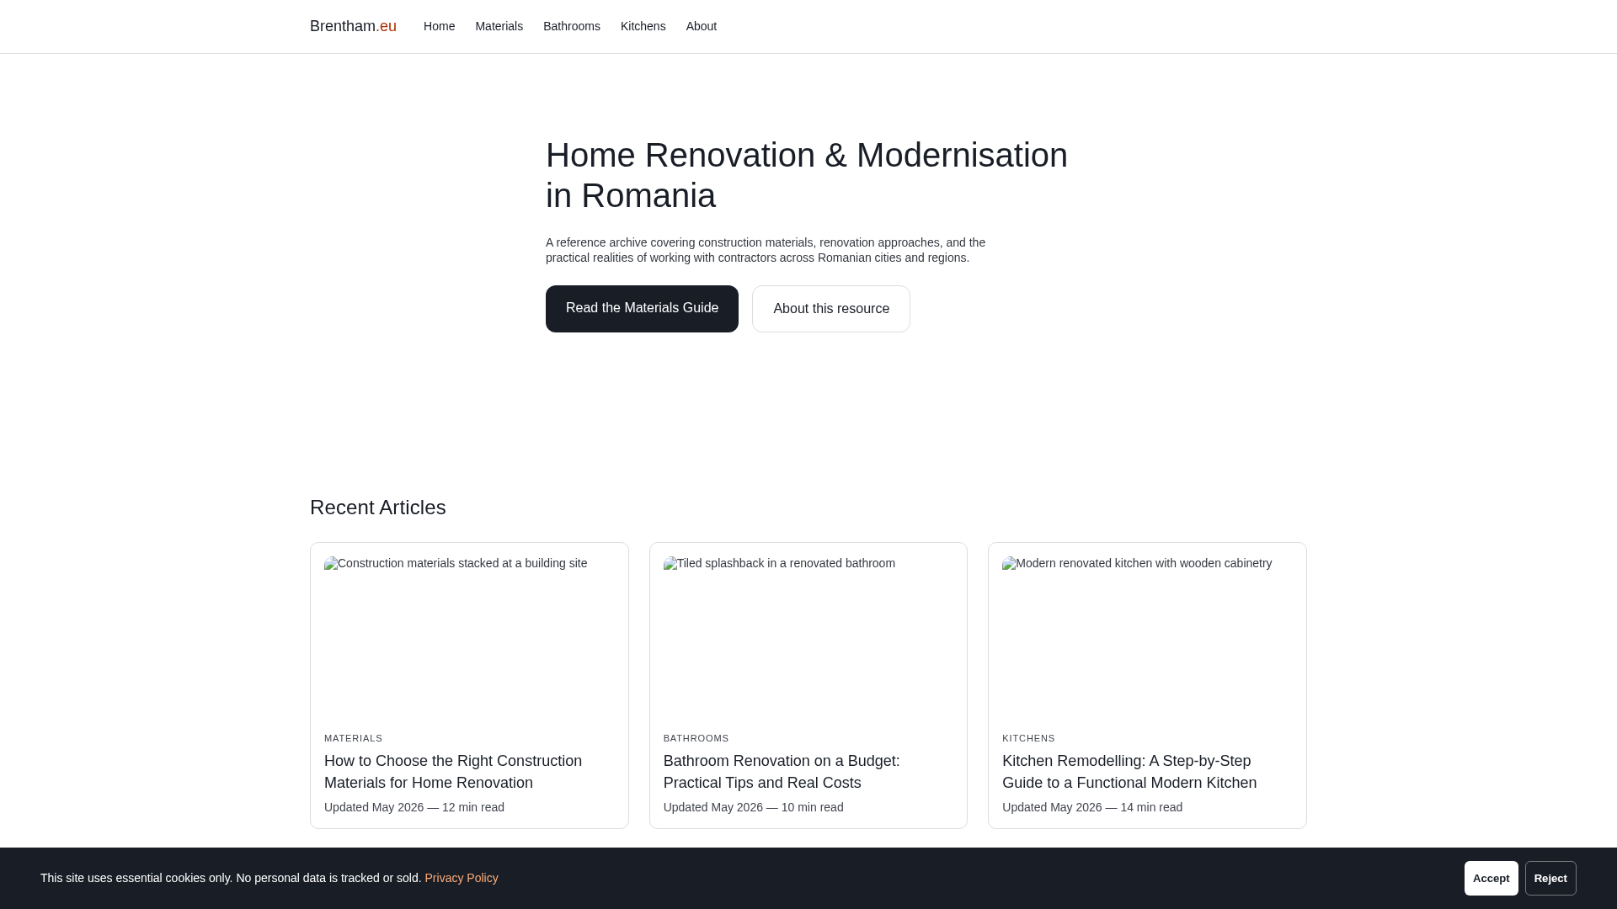Open the Materials nav item

499,26
